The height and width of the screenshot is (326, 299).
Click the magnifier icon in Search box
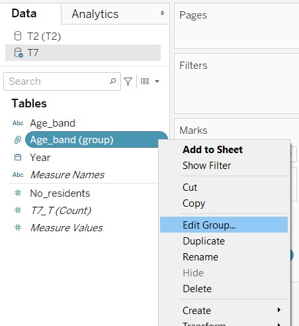pyautogui.click(x=112, y=81)
